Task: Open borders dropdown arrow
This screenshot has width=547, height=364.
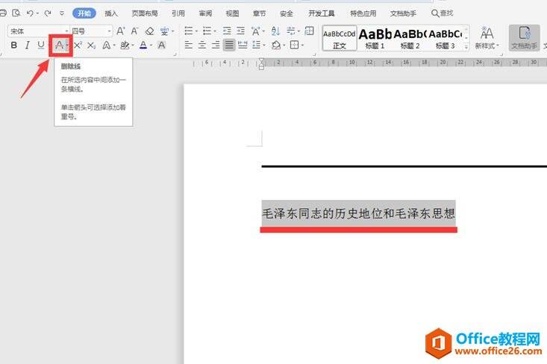Action: [x=302, y=45]
